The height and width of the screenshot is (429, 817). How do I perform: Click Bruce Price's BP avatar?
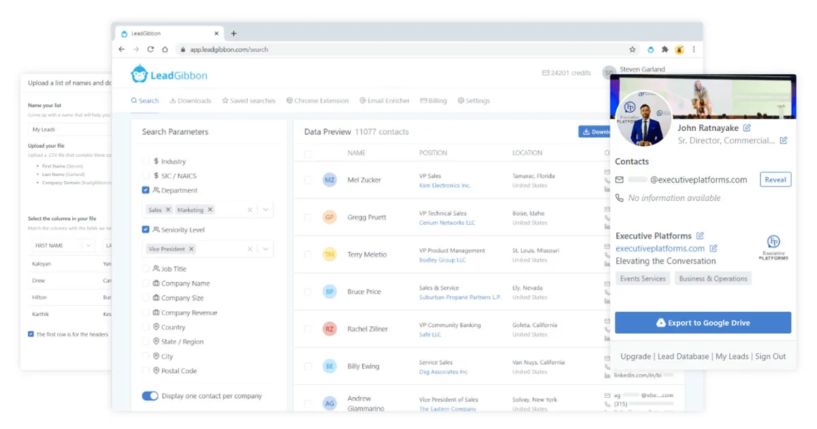point(330,292)
